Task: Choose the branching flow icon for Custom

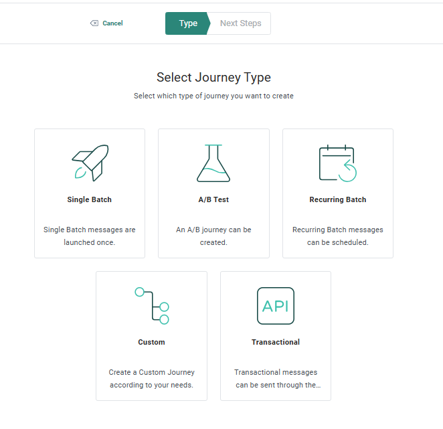Action: [152, 305]
